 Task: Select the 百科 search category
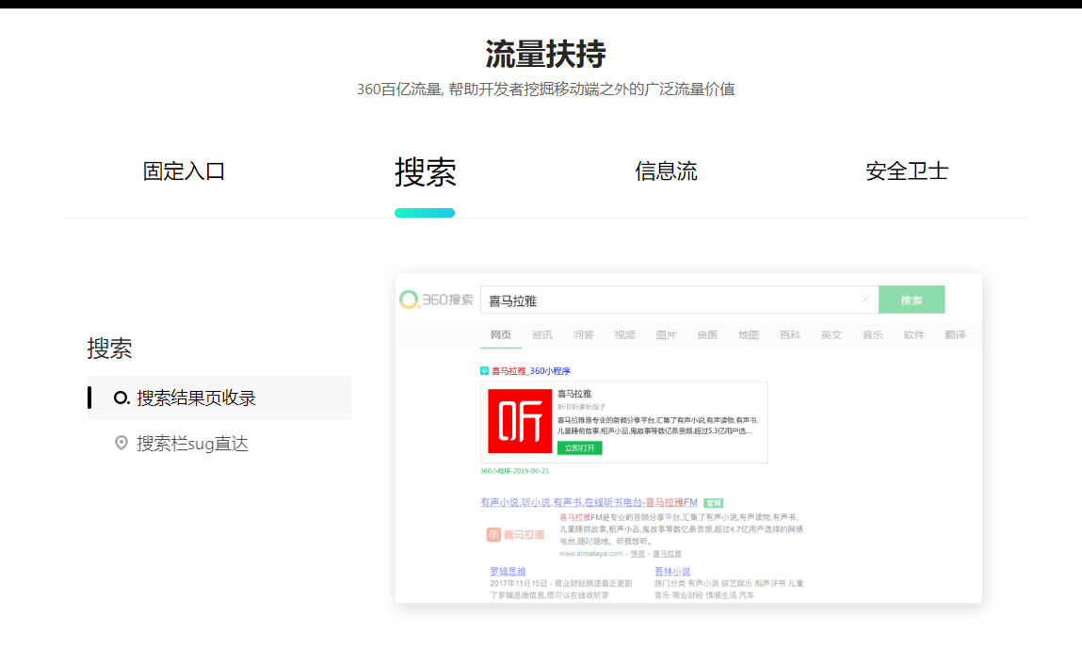[x=790, y=334]
